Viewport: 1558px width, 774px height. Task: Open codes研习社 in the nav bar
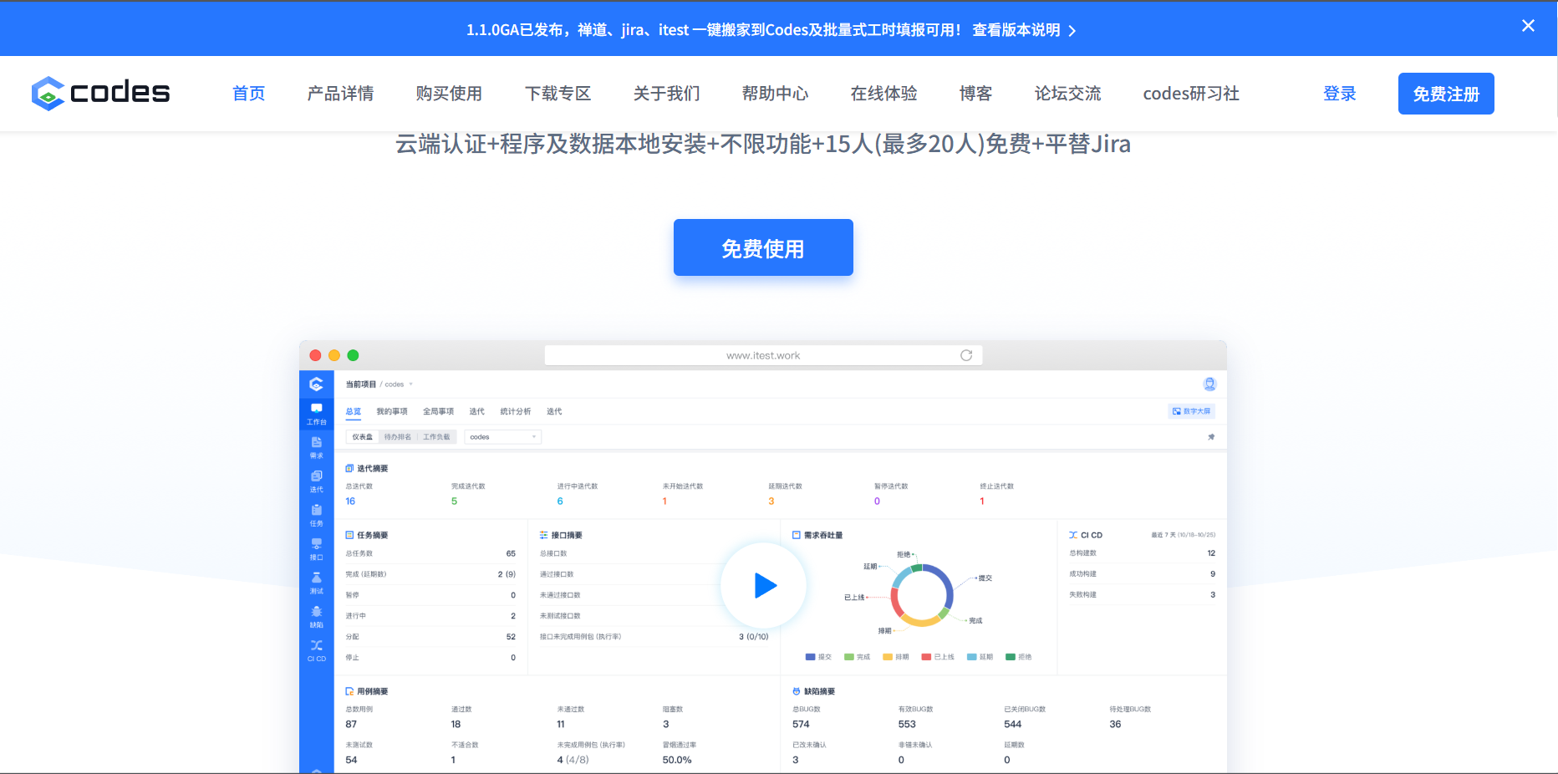1191,94
